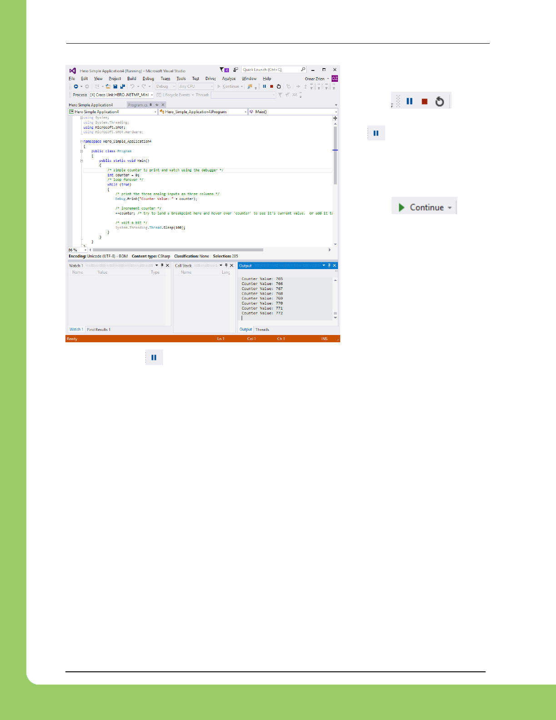Switch to the Find Results 1 tab

pyautogui.click(x=99, y=330)
